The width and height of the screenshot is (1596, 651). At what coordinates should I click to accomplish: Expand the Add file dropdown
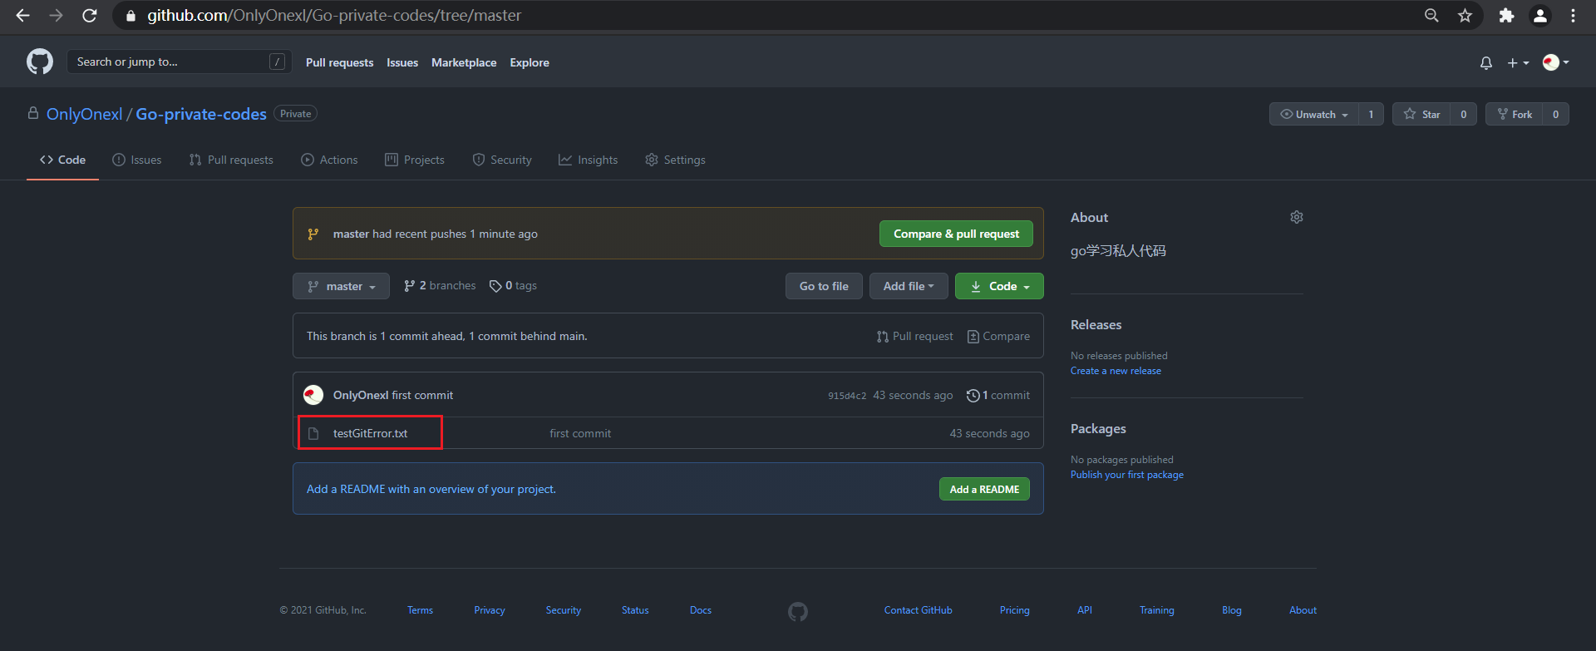coord(909,286)
